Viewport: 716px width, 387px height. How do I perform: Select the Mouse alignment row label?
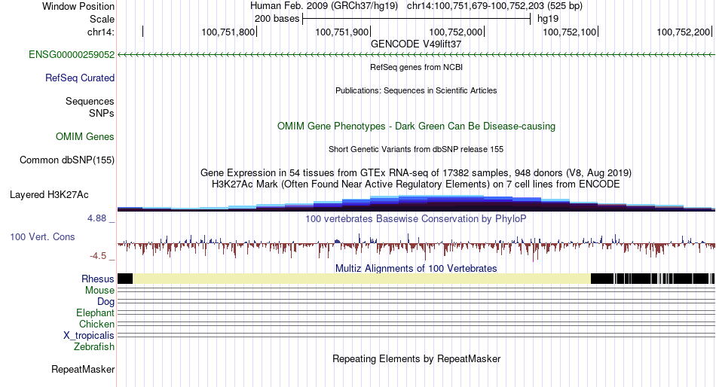pos(100,291)
